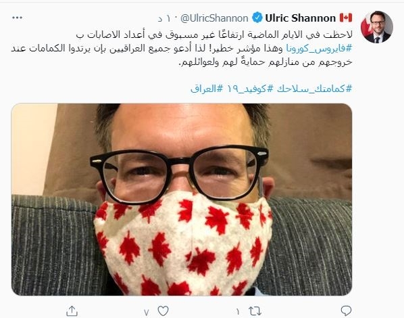404x318 pixels.
Task: Open the tweet timestamp ١٠ د
Action: [x=164, y=18]
